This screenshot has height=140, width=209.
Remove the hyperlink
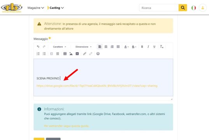pos(91,54)
